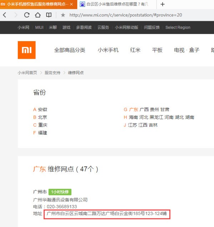This screenshot has height=227, width=214.
Task: Bookmark page with the star icon
Action: [63, 15]
